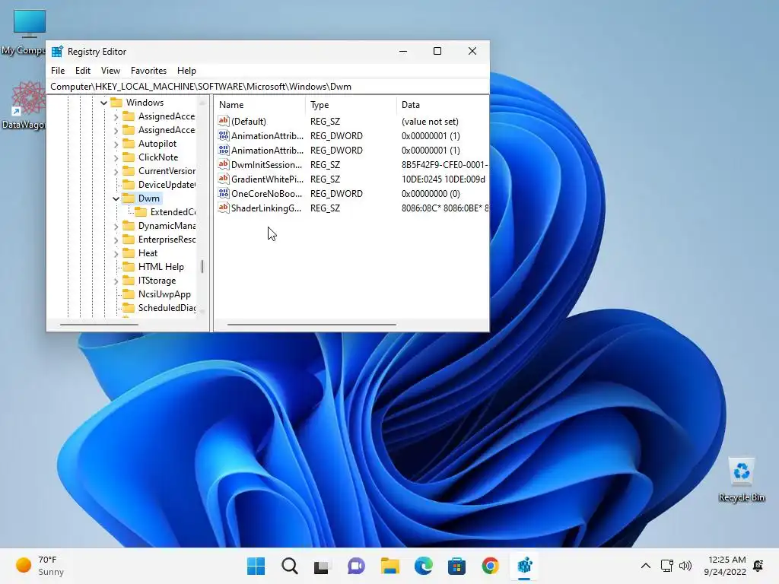Open the clock showing 12:25 AM

pos(725,566)
